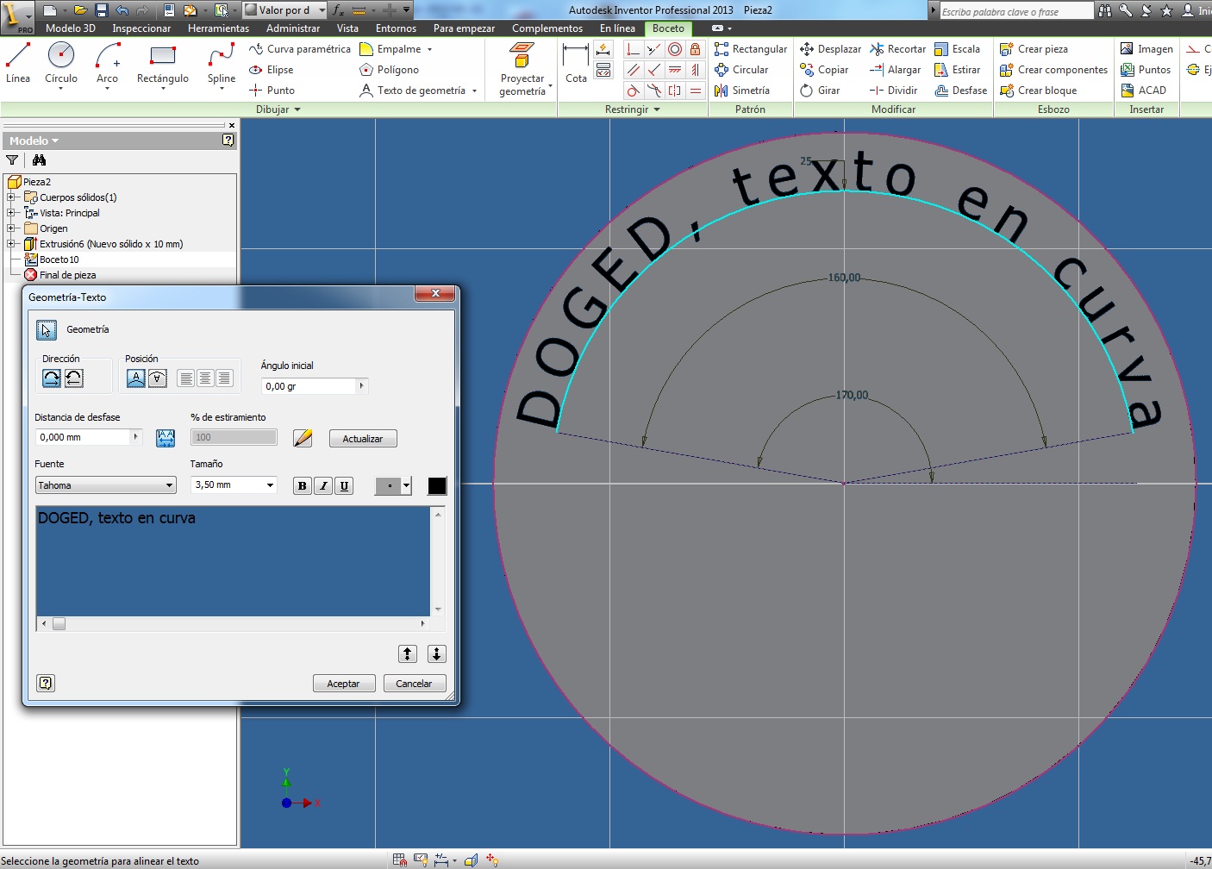
Task: Expand Extrusión6 tree node
Action: click(11, 244)
